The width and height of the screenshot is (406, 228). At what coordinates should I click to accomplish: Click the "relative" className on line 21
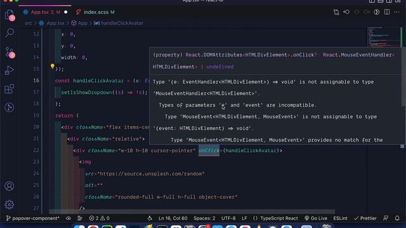127,139
